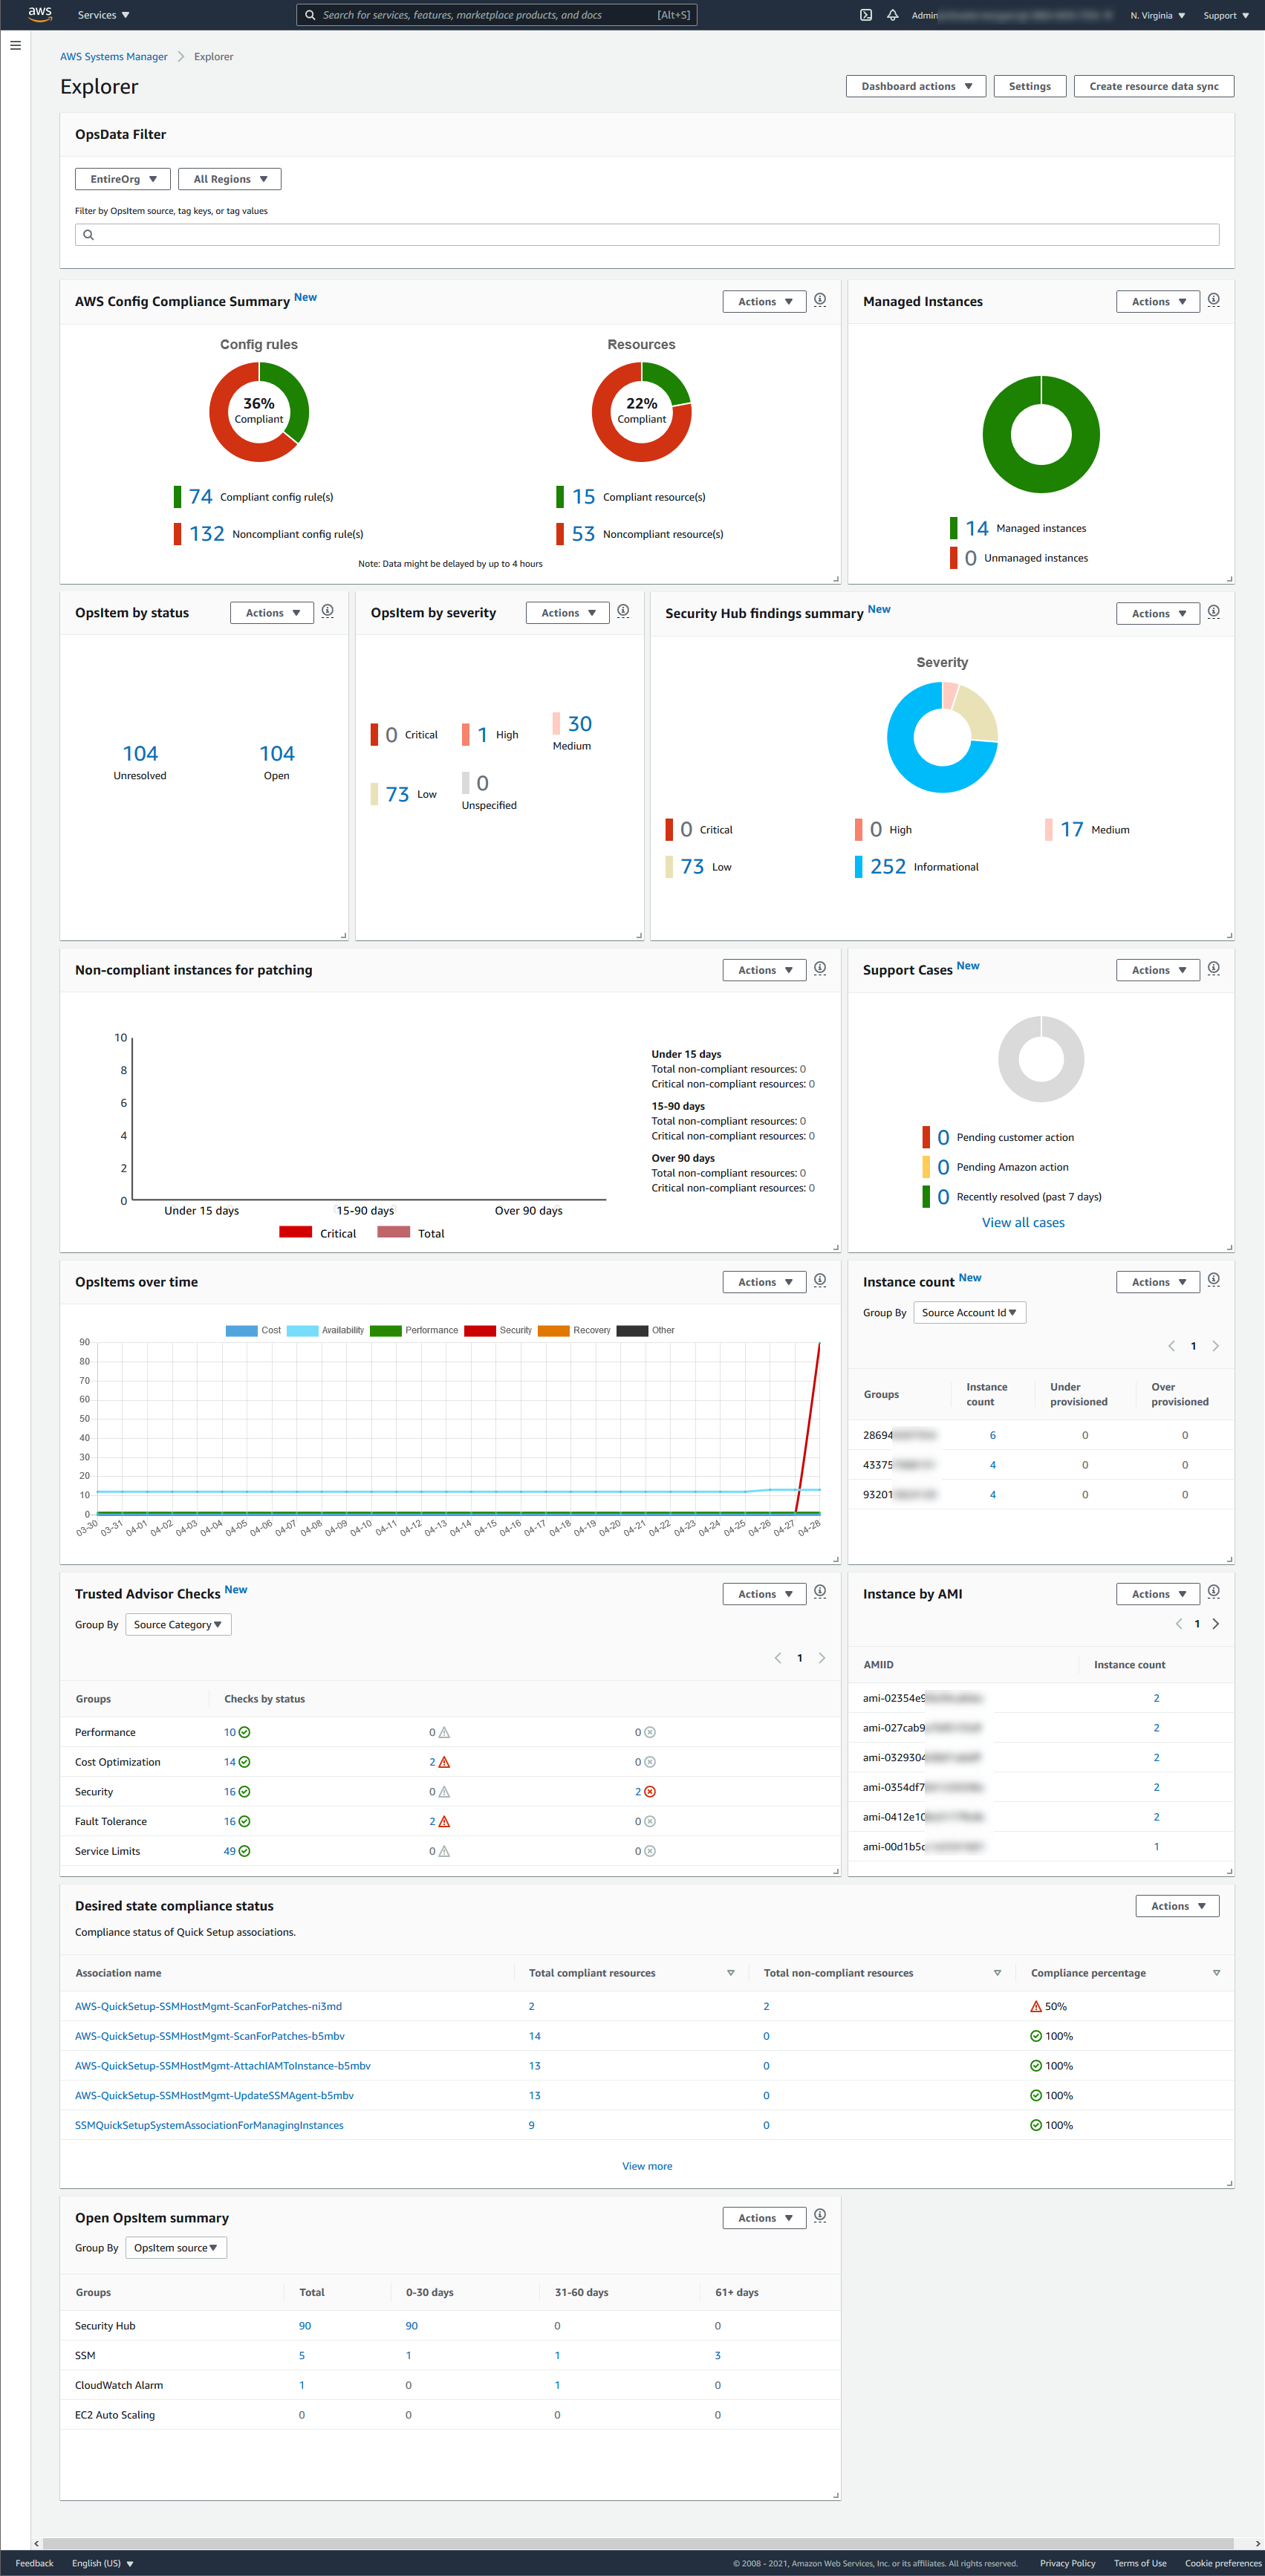The image size is (1265, 2576).
Task: Click the info icon on OpsItem by status
Action: [328, 611]
